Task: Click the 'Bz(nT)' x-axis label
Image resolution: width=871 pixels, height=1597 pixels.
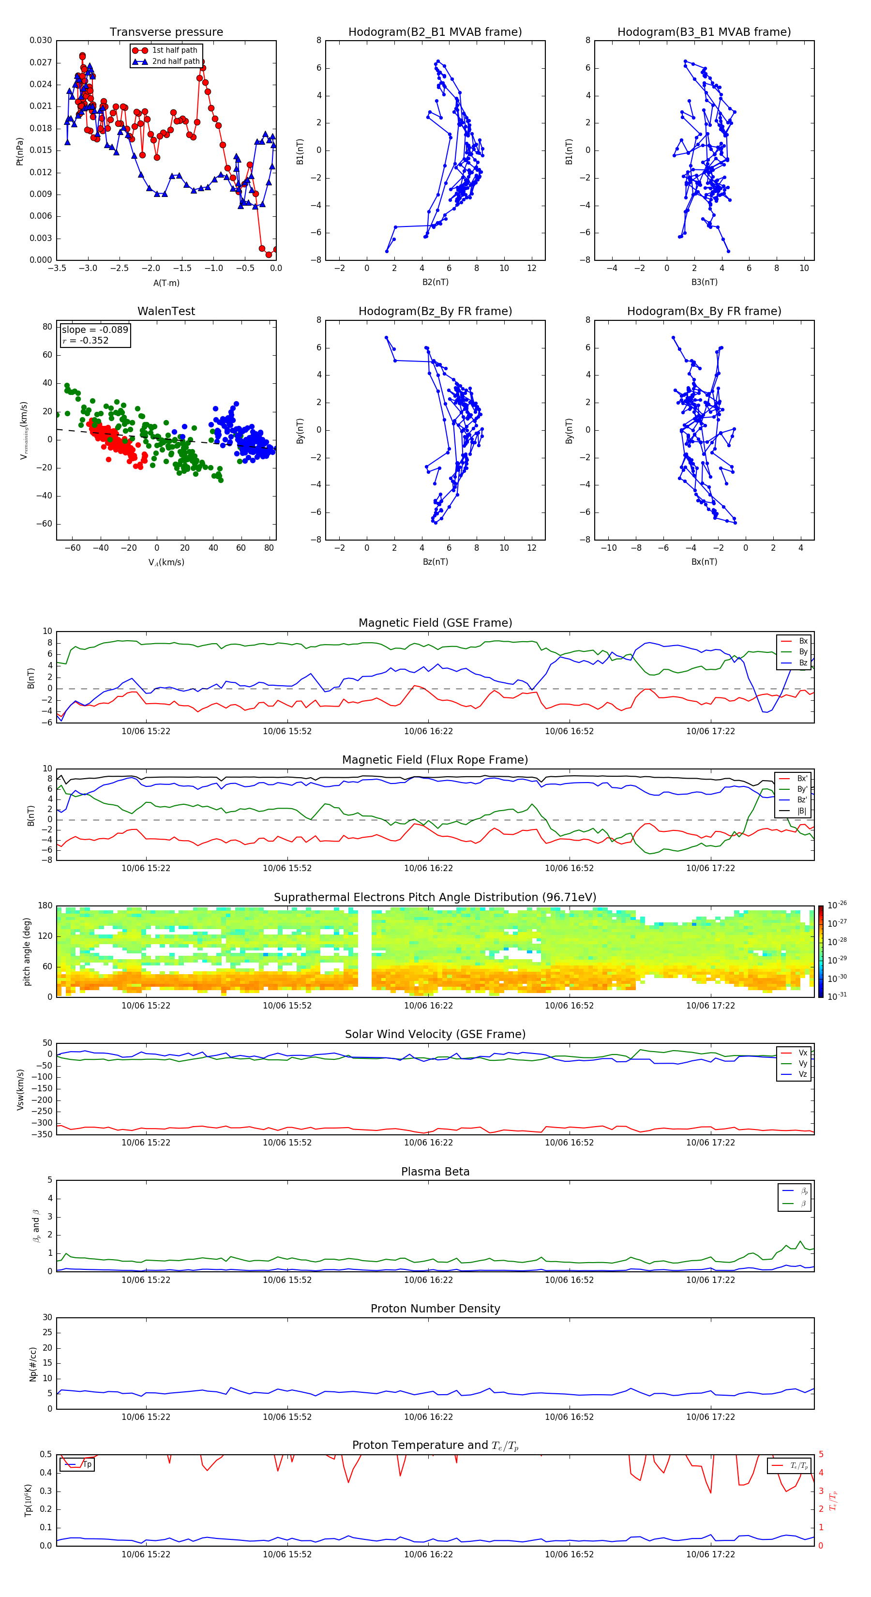Action: pos(435,562)
